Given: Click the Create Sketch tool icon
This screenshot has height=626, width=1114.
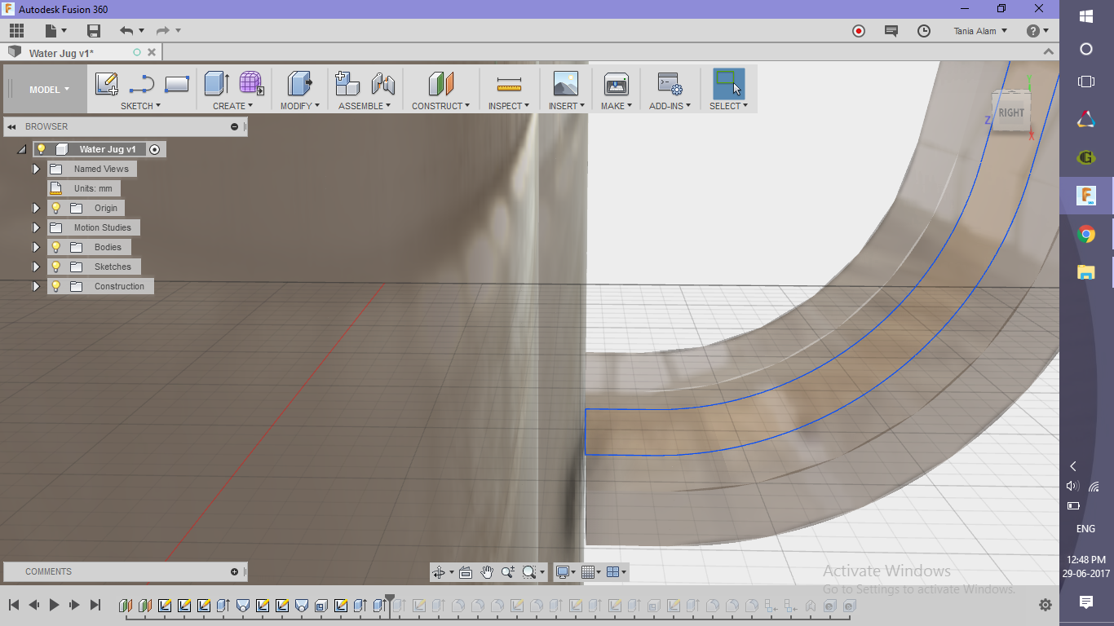Looking at the screenshot, I should point(107,84).
